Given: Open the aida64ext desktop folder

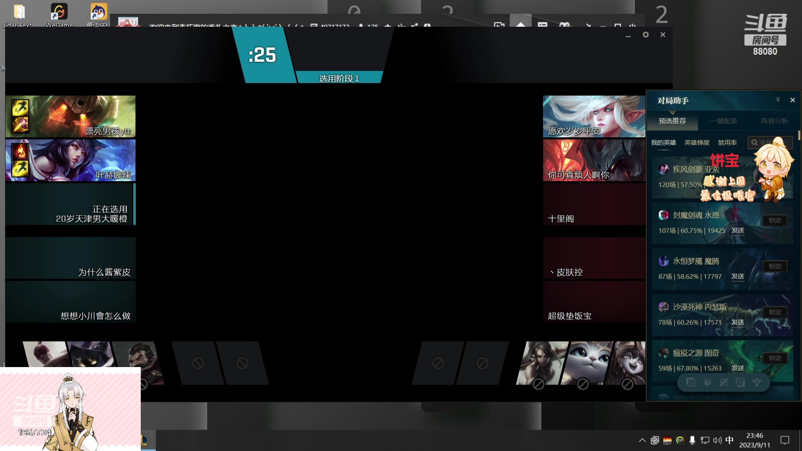Looking at the screenshot, I should point(17,15).
